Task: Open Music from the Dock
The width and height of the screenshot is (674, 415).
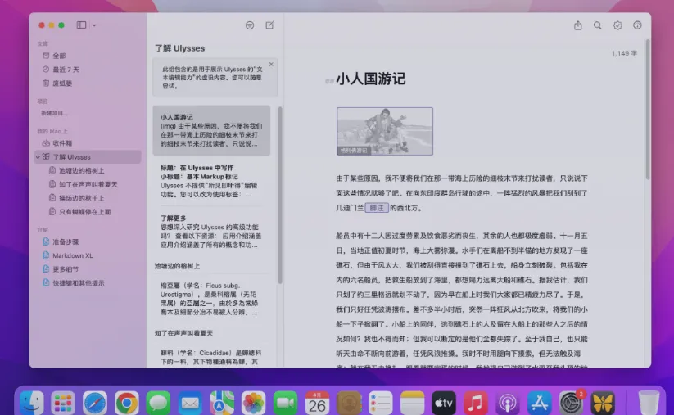Action: (476, 403)
